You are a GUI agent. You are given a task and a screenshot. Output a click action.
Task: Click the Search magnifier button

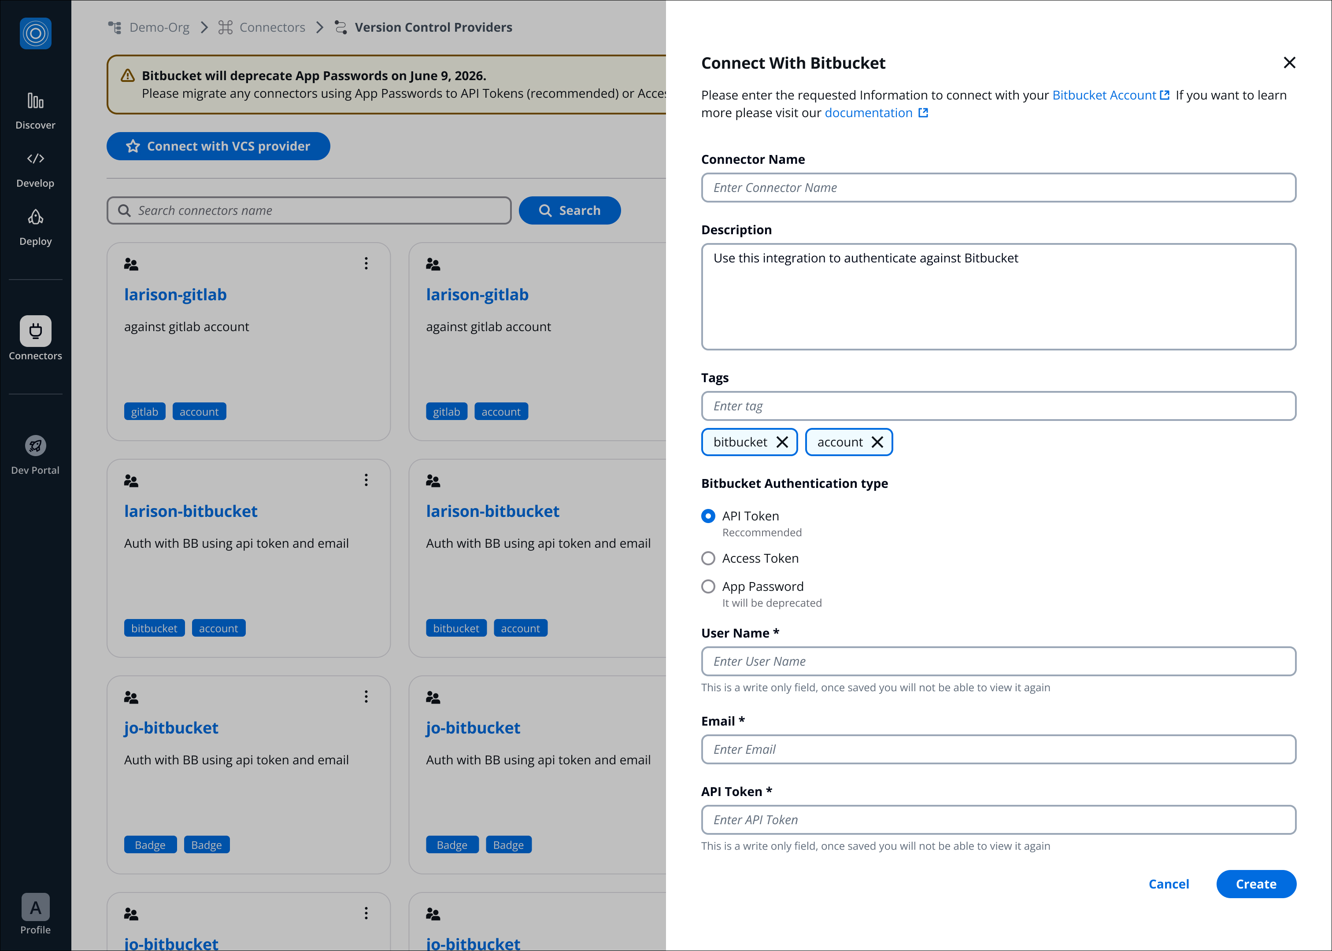click(x=569, y=210)
